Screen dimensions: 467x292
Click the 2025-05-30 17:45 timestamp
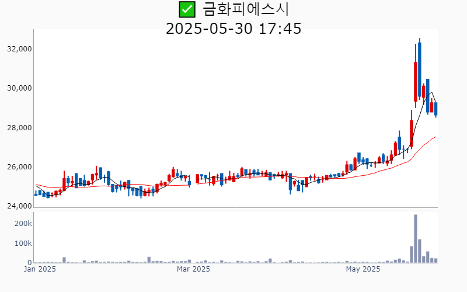tap(233, 29)
